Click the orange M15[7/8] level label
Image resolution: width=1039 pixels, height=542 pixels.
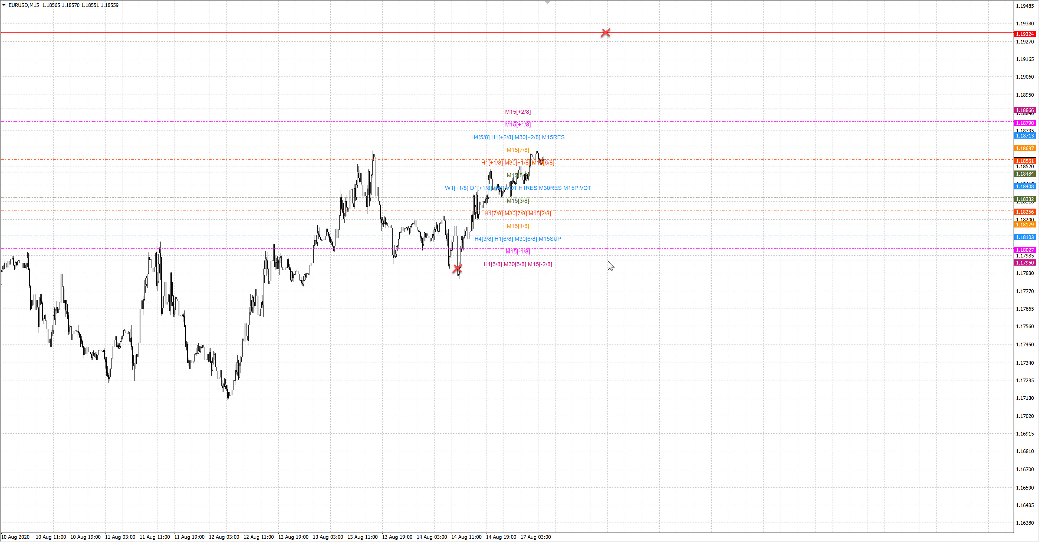518,150
